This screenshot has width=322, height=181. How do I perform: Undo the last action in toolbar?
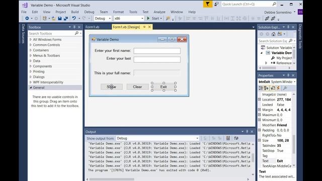(x=74, y=19)
